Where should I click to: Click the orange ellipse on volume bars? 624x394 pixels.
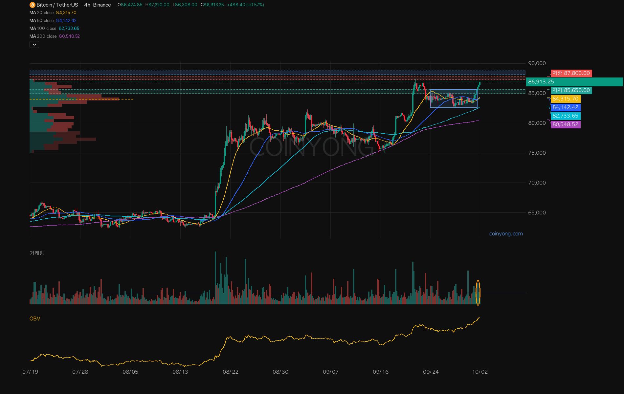click(478, 293)
